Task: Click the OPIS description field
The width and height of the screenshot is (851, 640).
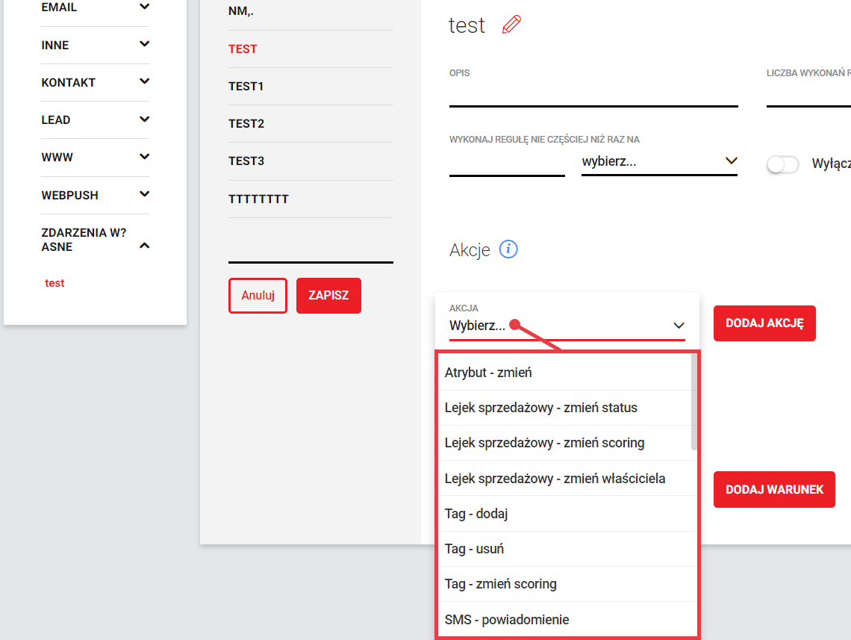Action: click(593, 95)
